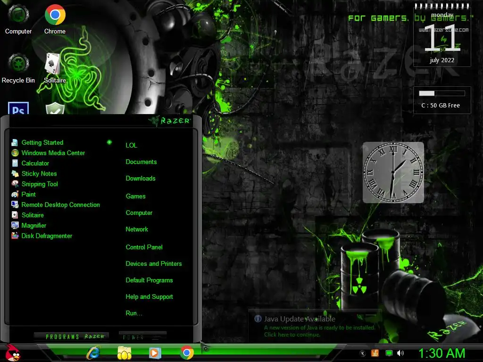Click the Power button in start menu

[x=142, y=336]
